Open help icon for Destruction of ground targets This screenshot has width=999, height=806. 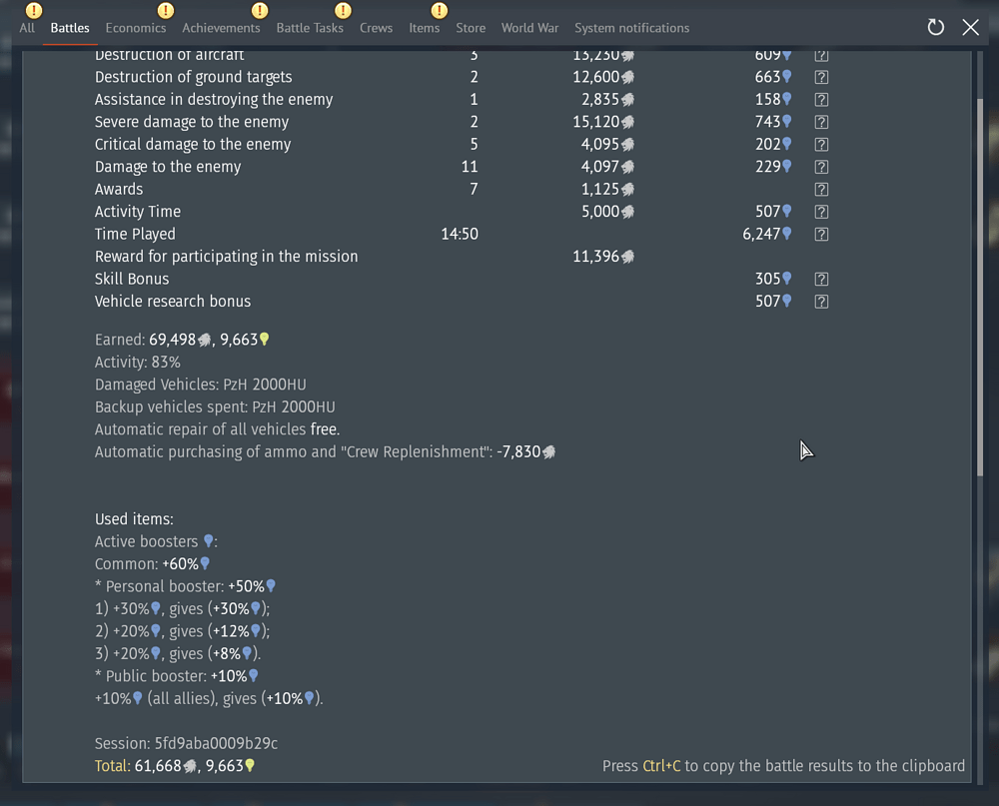click(x=821, y=77)
